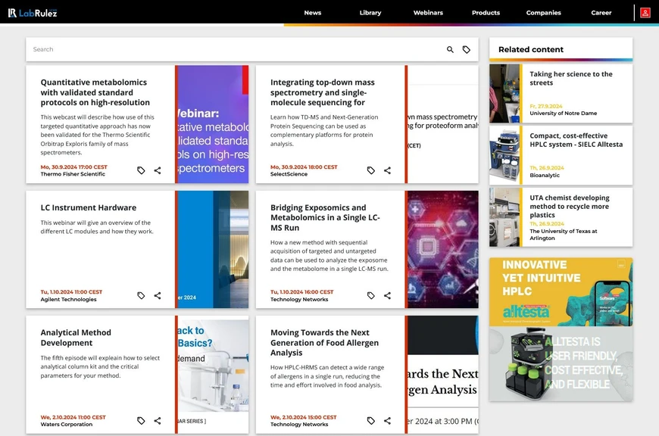Share the Bridging Exposomics and Metabolomics card
This screenshot has width=659, height=436.
pos(388,295)
